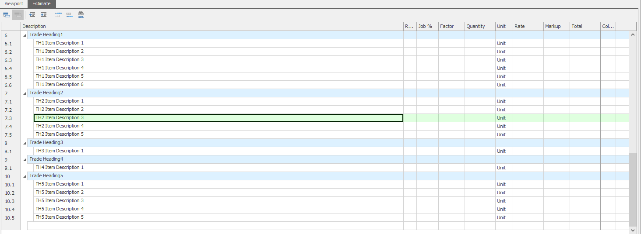
Task: Collapse the Trade Heading1 group
Action: (x=25, y=35)
